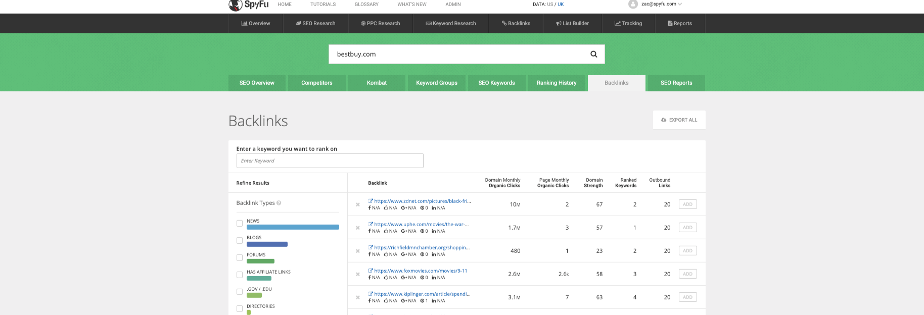Open GLOSSARY in top navigation
This screenshot has height=315, width=924.
coord(366,4)
